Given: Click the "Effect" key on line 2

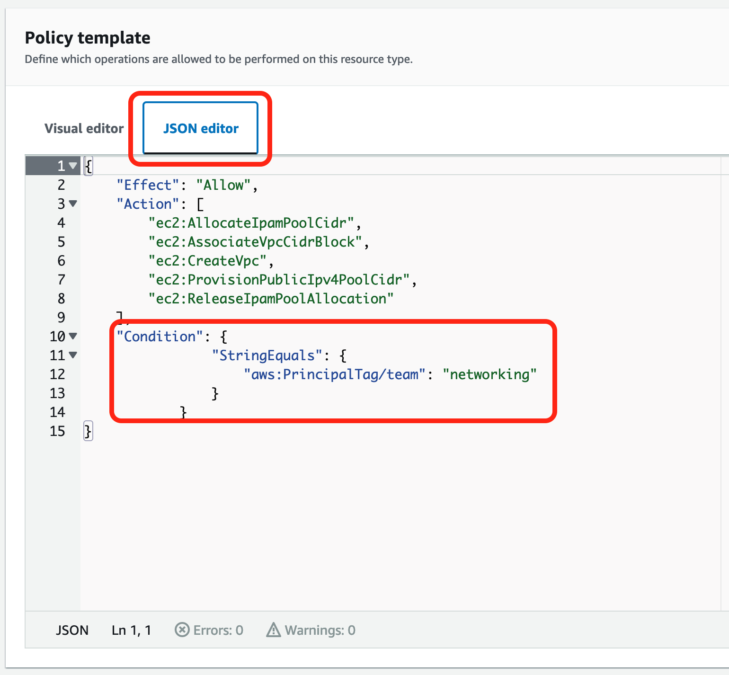Looking at the screenshot, I should (147, 185).
